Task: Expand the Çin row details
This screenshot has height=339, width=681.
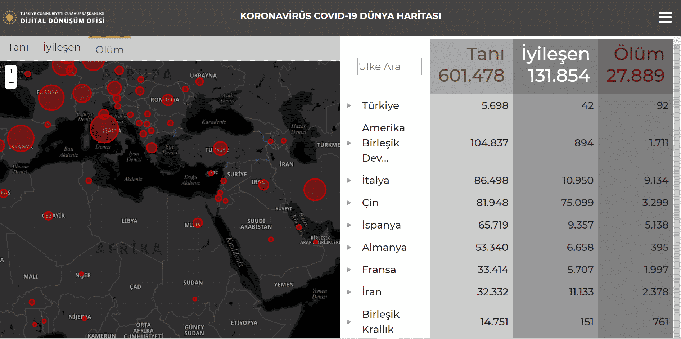Action: [x=349, y=203]
